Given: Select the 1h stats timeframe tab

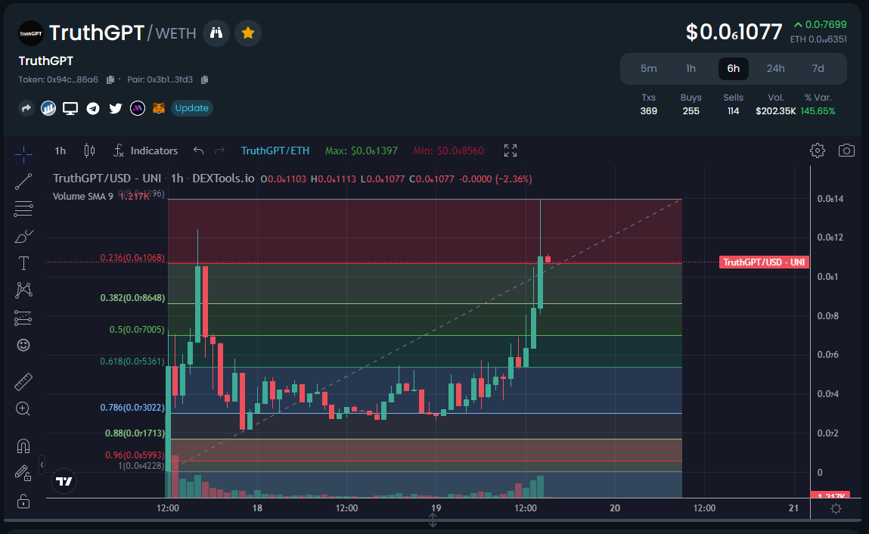Looking at the screenshot, I should [x=691, y=69].
